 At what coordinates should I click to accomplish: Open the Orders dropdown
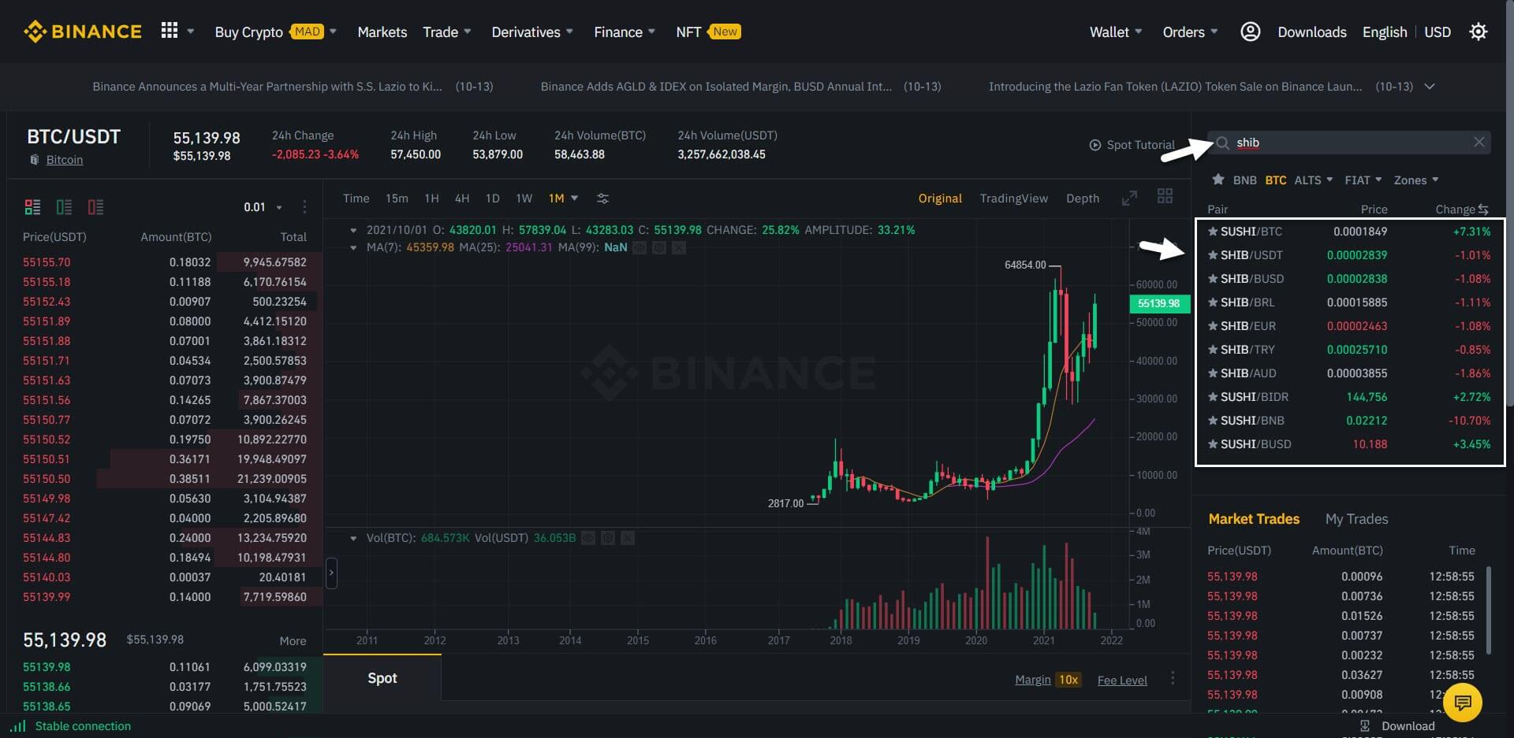pos(1214,32)
